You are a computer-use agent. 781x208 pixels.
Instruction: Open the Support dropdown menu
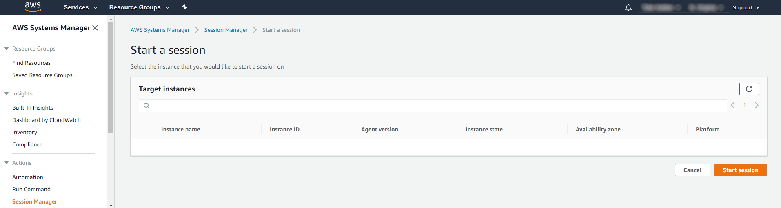[746, 7]
